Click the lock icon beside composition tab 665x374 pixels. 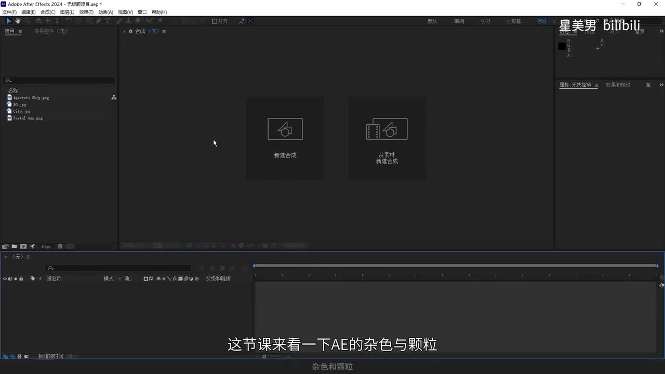pyautogui.click(x=130, y=31)
